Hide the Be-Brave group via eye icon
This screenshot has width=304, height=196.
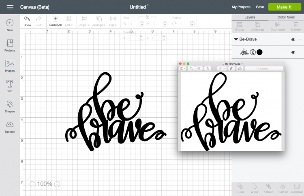293,40
